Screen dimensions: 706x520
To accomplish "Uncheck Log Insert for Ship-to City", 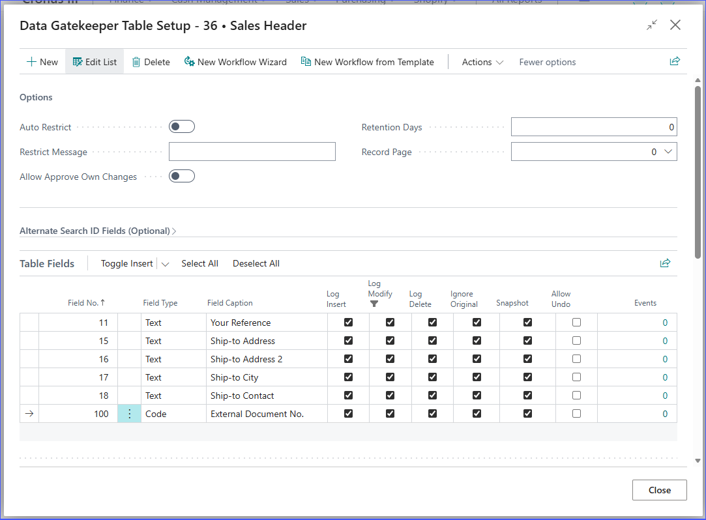I will tap(348, 377).
